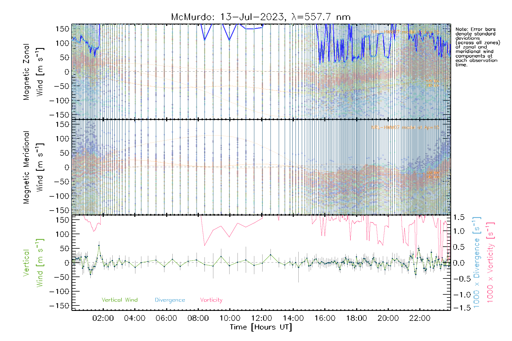Click the 1000 x Vorticity axis title
The height and width of the screenshot is (341, 512).
tap(490, 263)
